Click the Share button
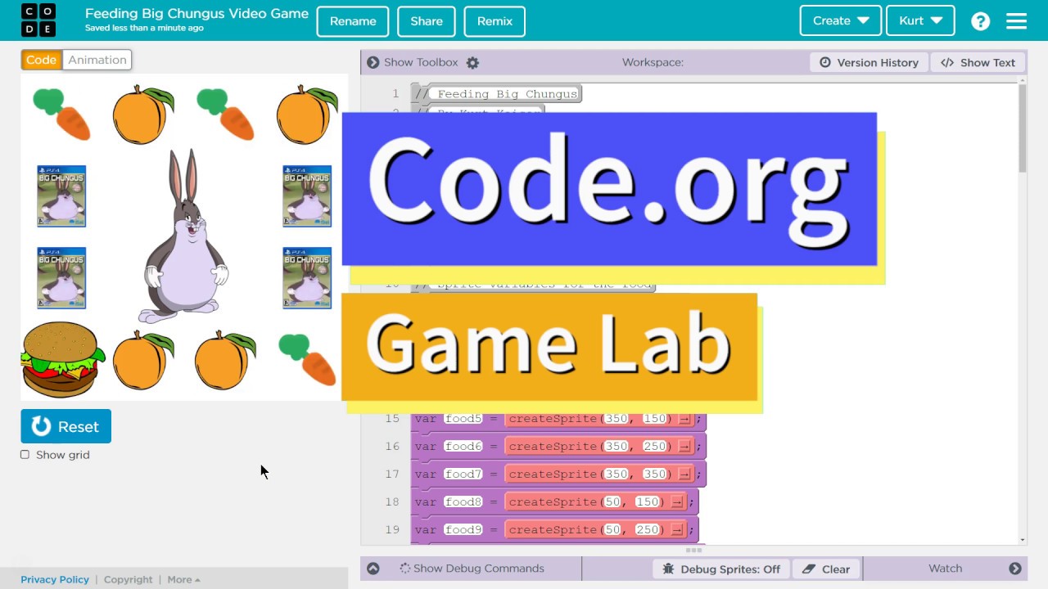1048x589 pixels. coord(427,21)
